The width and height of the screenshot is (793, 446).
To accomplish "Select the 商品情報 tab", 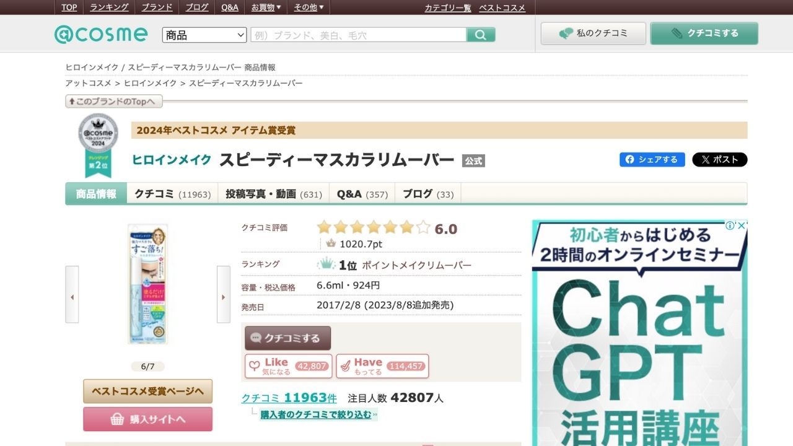I will coord(96,193).
